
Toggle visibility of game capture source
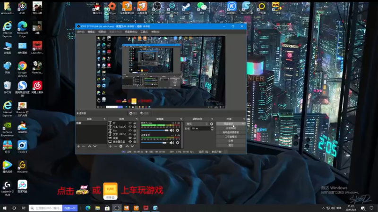pyautogui.click(x=130, y=138)
